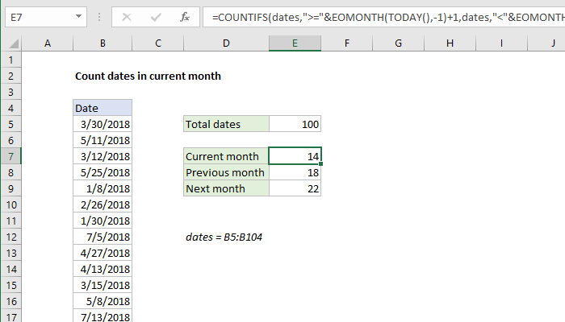The width and height of the screenshot is (565, 322).
Task: Select the Total dates value 100
Action: click(295, 124)
